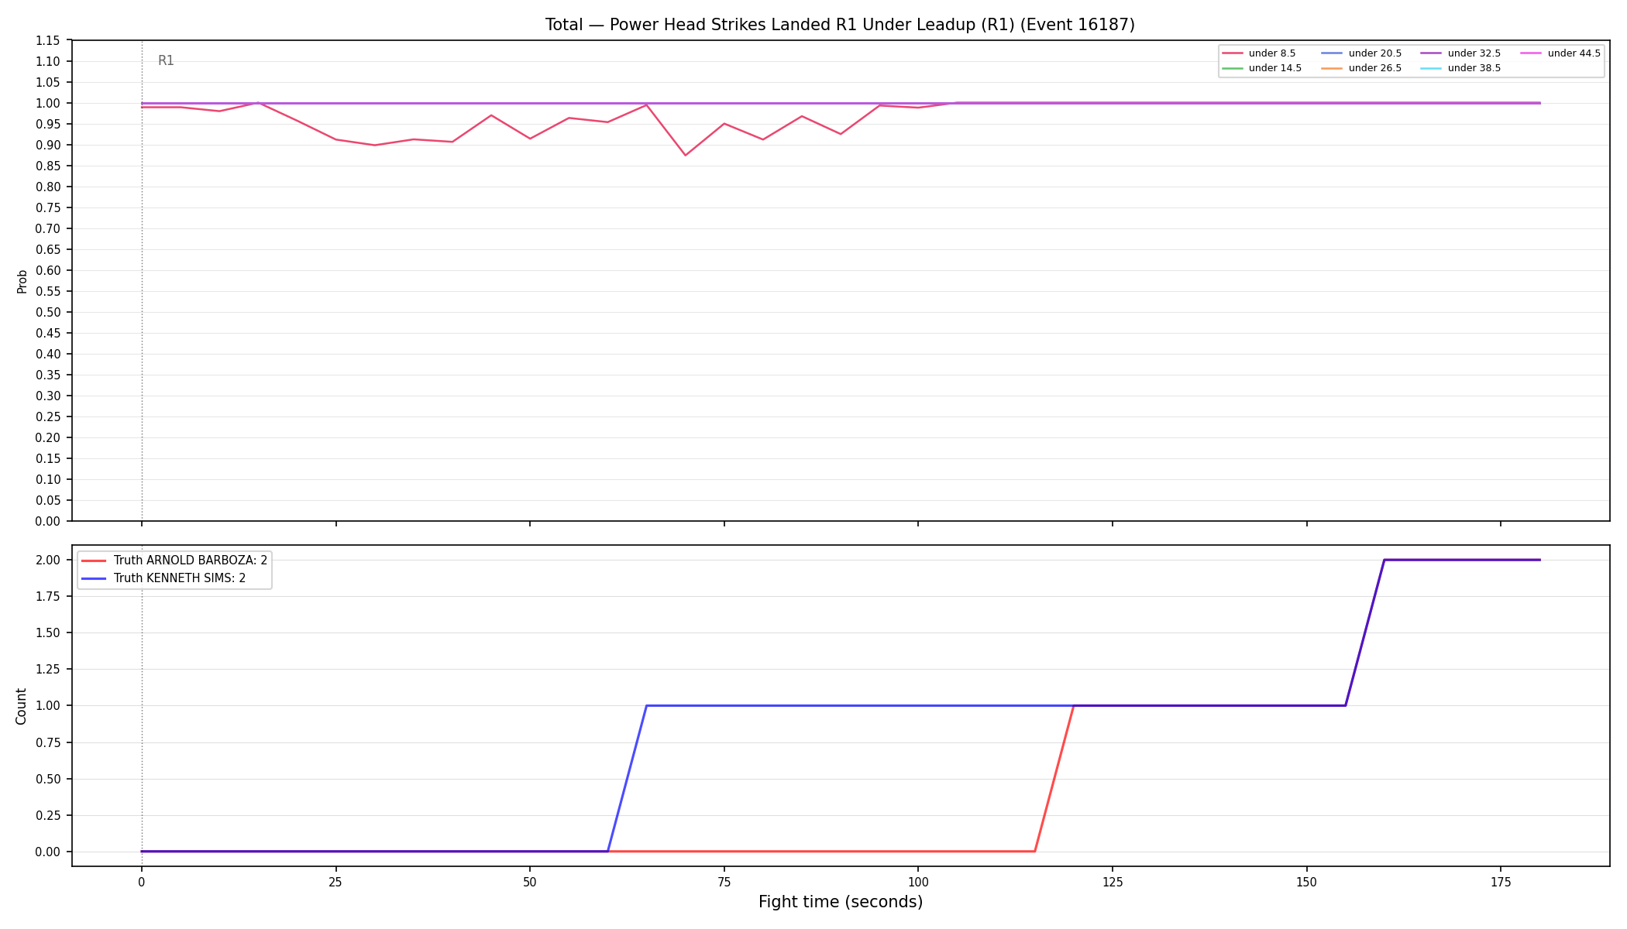Click the x-axis tick label '50'
The image size is (1627, 929).
click(530, 882)
